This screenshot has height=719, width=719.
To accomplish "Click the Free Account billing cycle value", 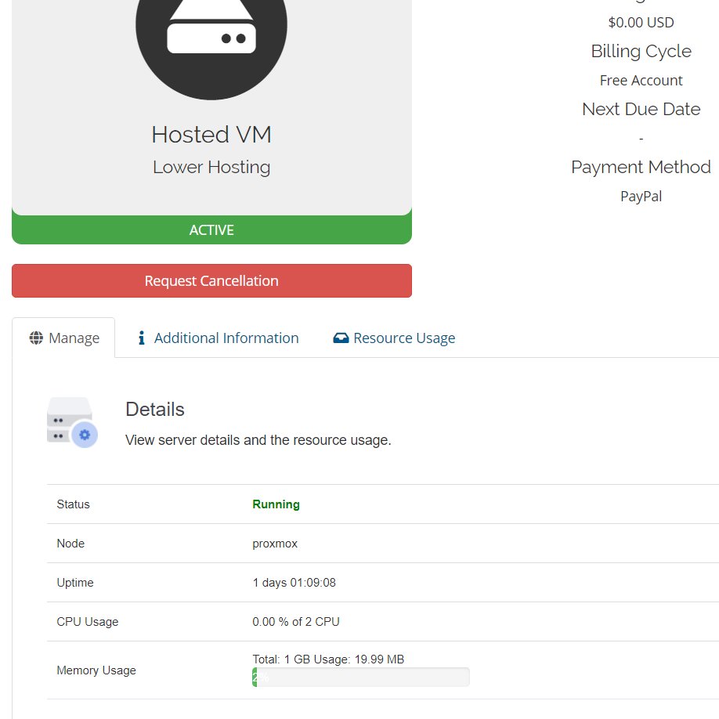I will click(x=641, y=81).
